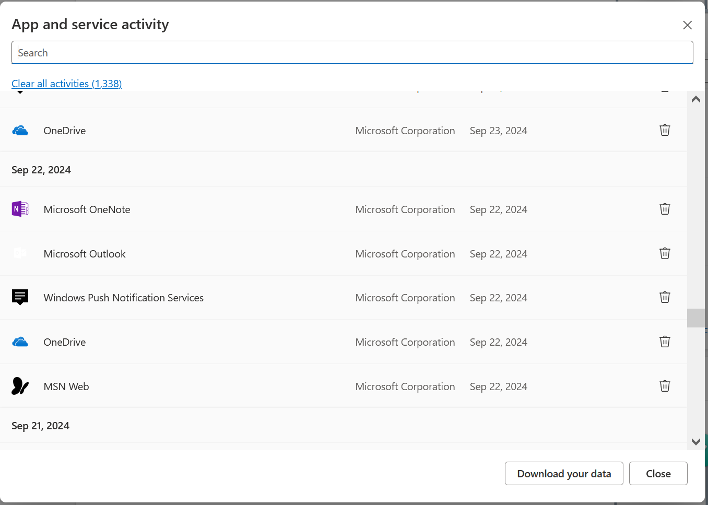
Task: Click the MSN Web footprint icon
Action: (x=20, y=386)
